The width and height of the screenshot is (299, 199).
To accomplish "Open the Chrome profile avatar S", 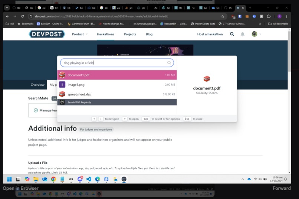I will click(x=279, y=16).
